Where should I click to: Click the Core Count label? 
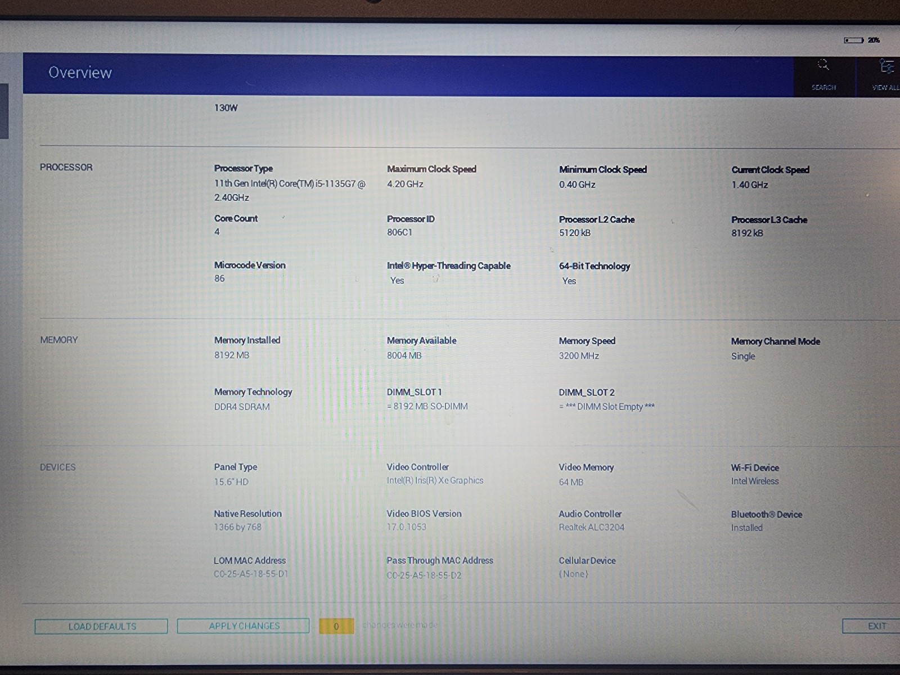pyautogui.click(x=236, y=218)
